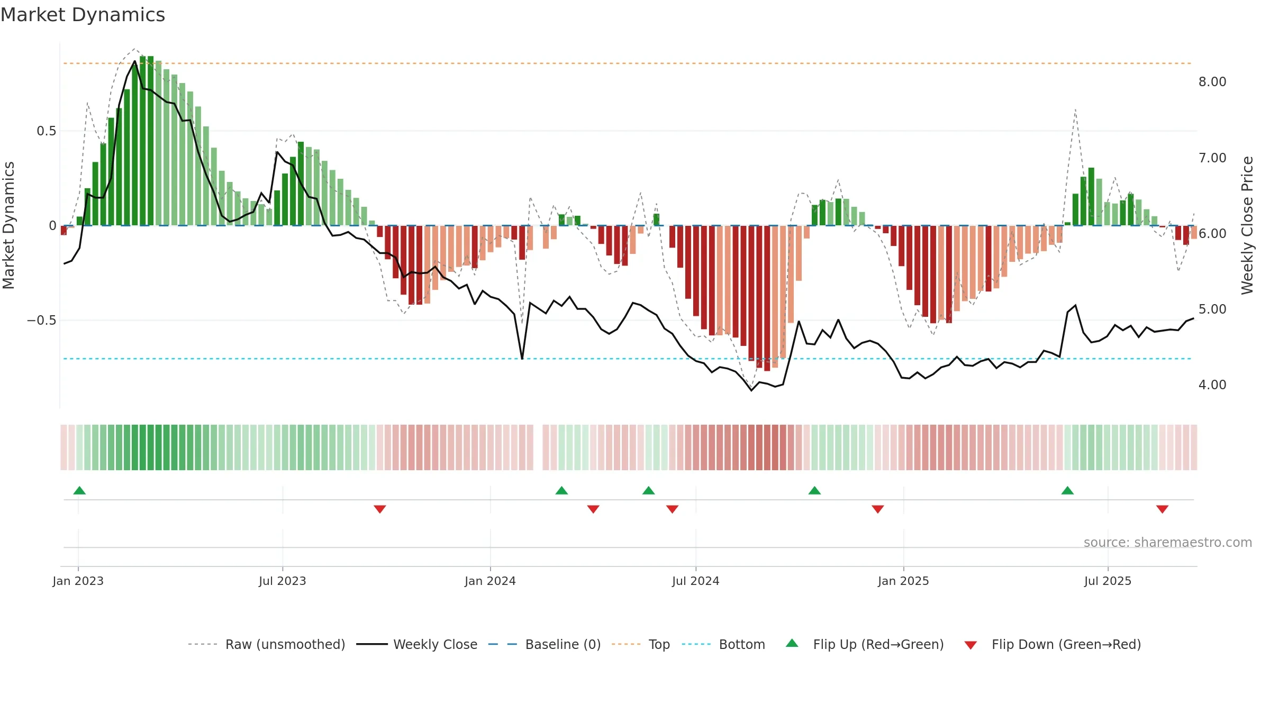Select the Jul 2025 axis label

[x=1108, y=581]
